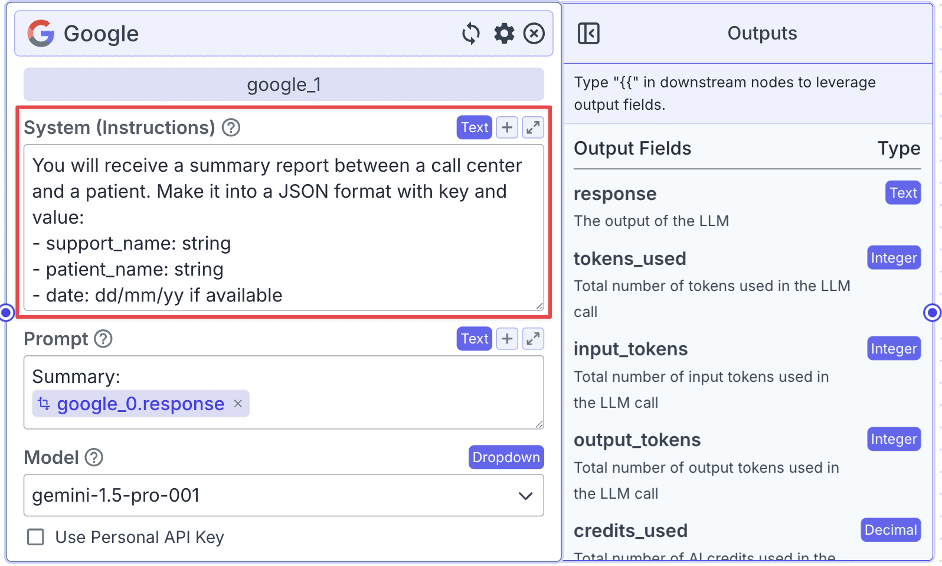Click the refresh node icon
This screenshot has height=566, width=942.
point(471,33)
